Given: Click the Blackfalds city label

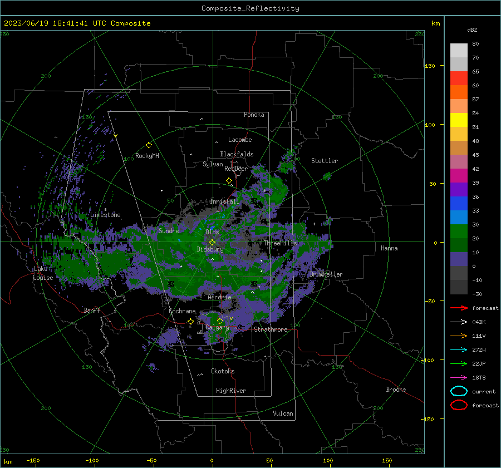Looking at the screenshot, I should (237, 154).
